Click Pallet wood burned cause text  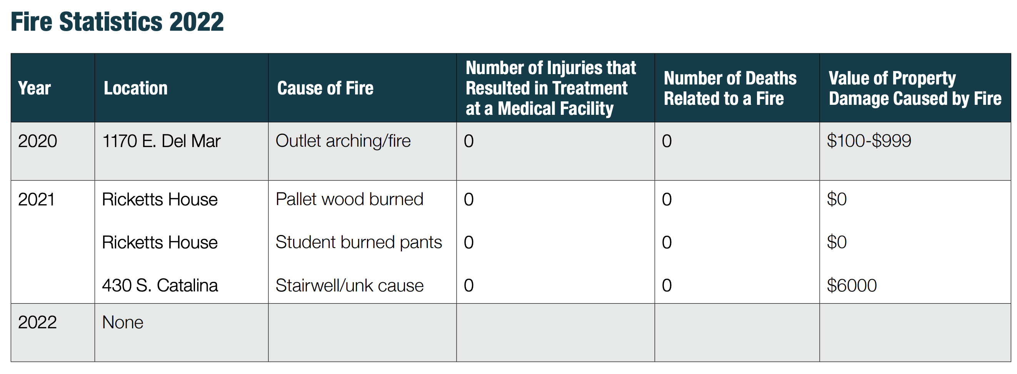pos(349,199)
